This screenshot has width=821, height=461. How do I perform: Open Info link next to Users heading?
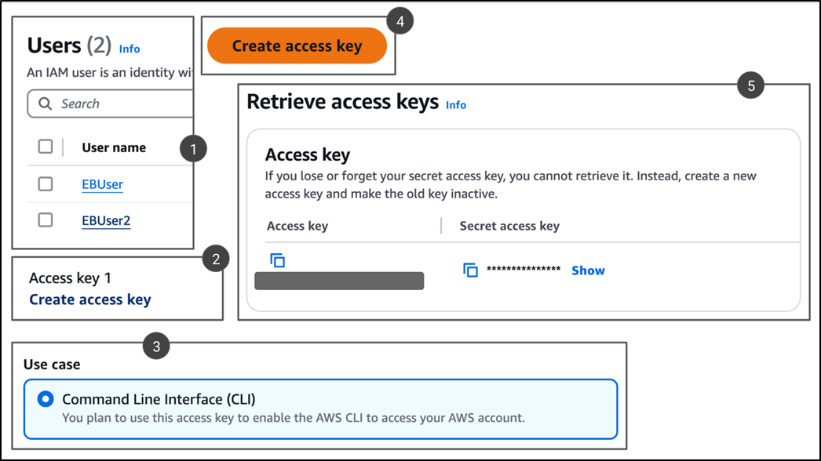click(130, 49)
